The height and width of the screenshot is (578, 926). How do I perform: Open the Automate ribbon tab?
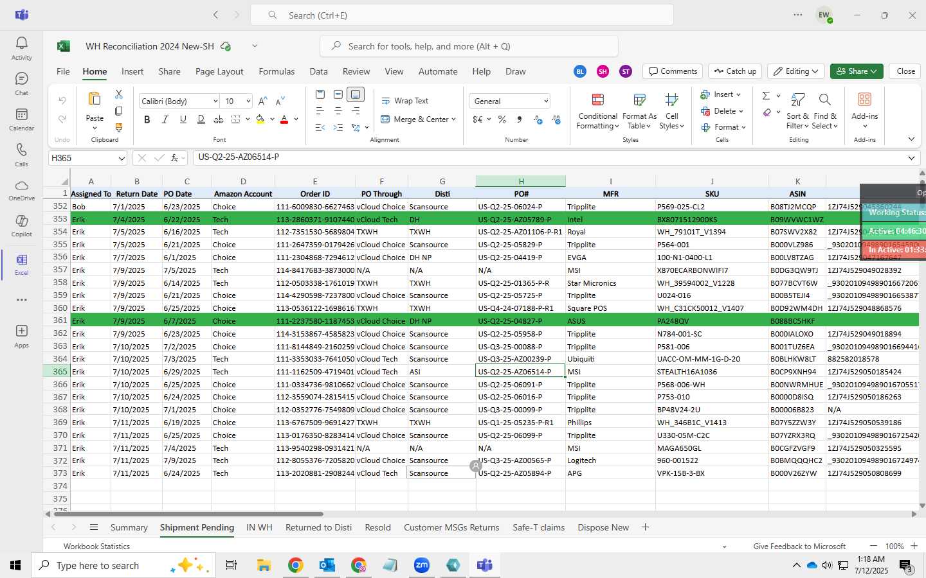438,71
